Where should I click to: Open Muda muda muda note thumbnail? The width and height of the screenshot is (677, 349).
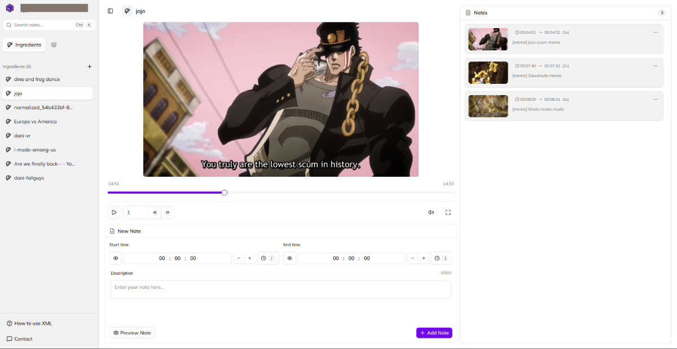coord(488,106)
